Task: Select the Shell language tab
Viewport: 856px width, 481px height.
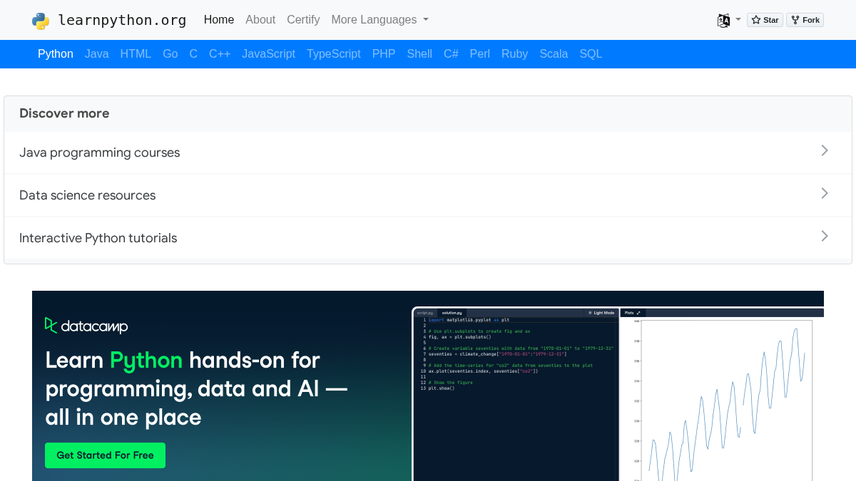Action: pyautogui.click(x=419, y=54)
